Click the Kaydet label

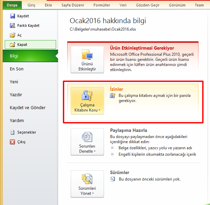coord(23,16)
